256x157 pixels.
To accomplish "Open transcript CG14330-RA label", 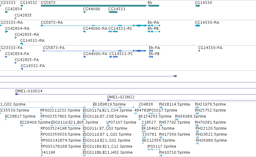I will point(207,23).
